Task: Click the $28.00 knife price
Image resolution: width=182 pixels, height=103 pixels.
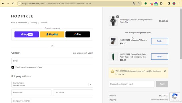Action: (x=123, y=60)
